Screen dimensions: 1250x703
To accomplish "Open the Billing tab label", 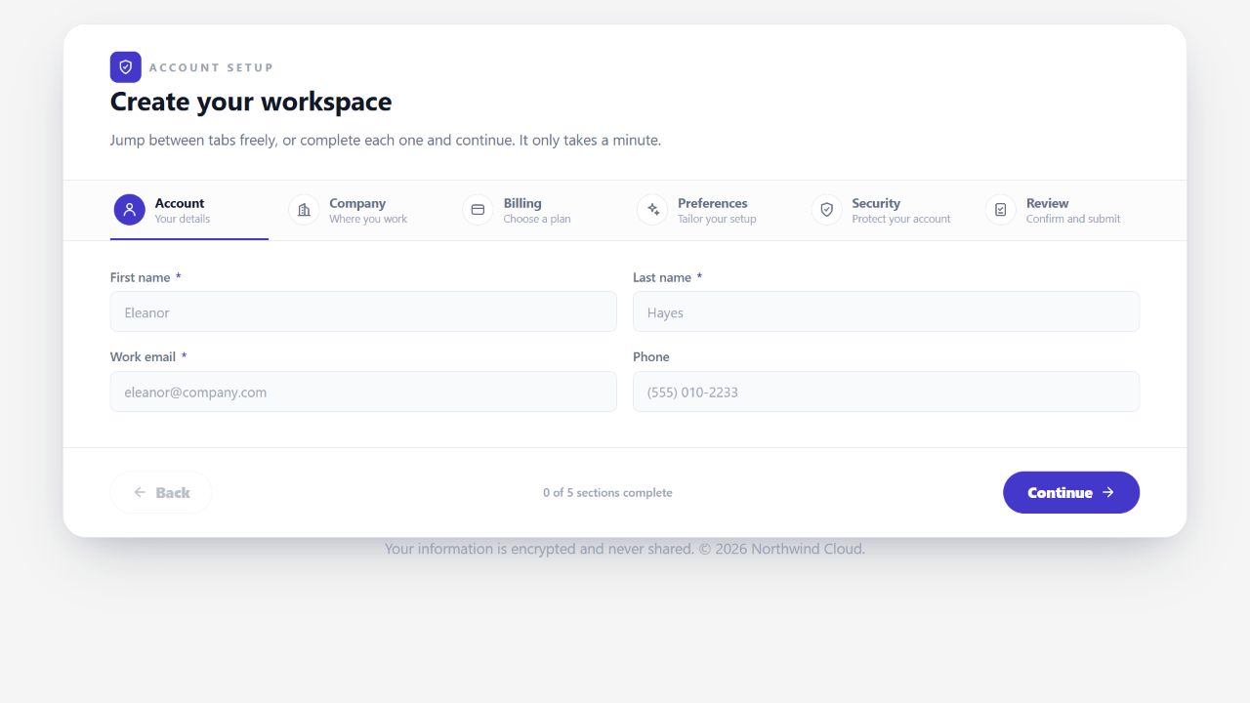I will tap(522, 203).
